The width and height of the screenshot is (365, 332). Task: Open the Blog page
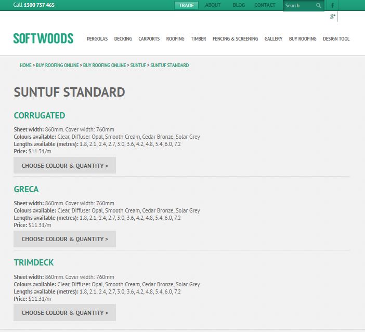239,5
